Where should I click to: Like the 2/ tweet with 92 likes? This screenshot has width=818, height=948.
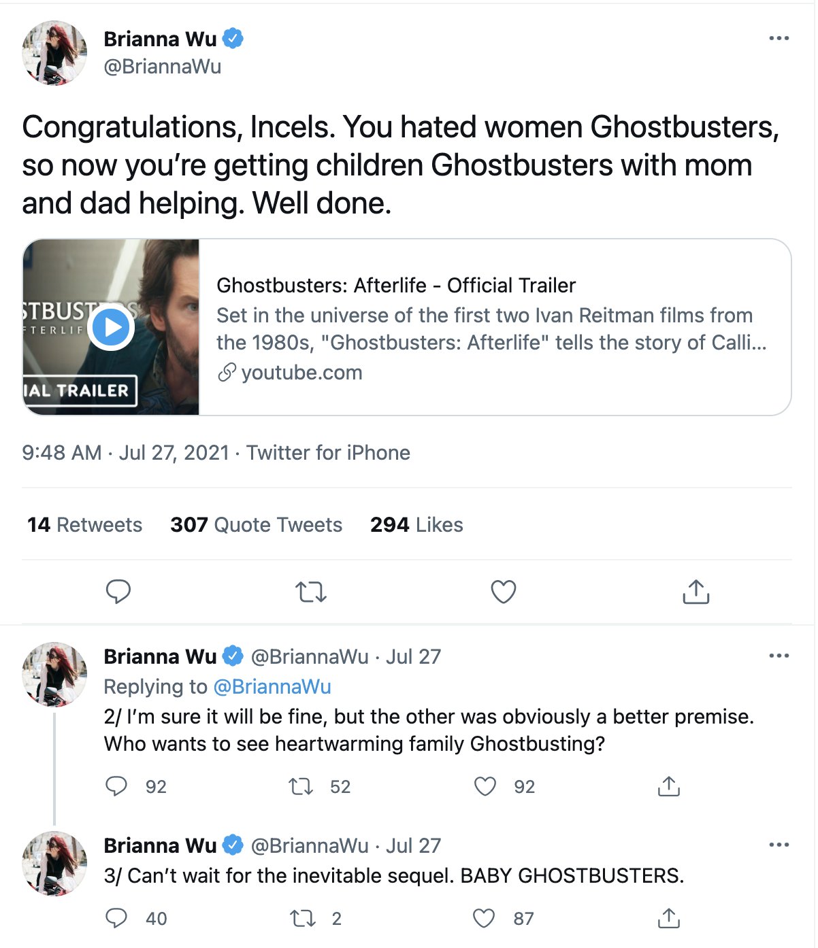click(x=485, y=786)
